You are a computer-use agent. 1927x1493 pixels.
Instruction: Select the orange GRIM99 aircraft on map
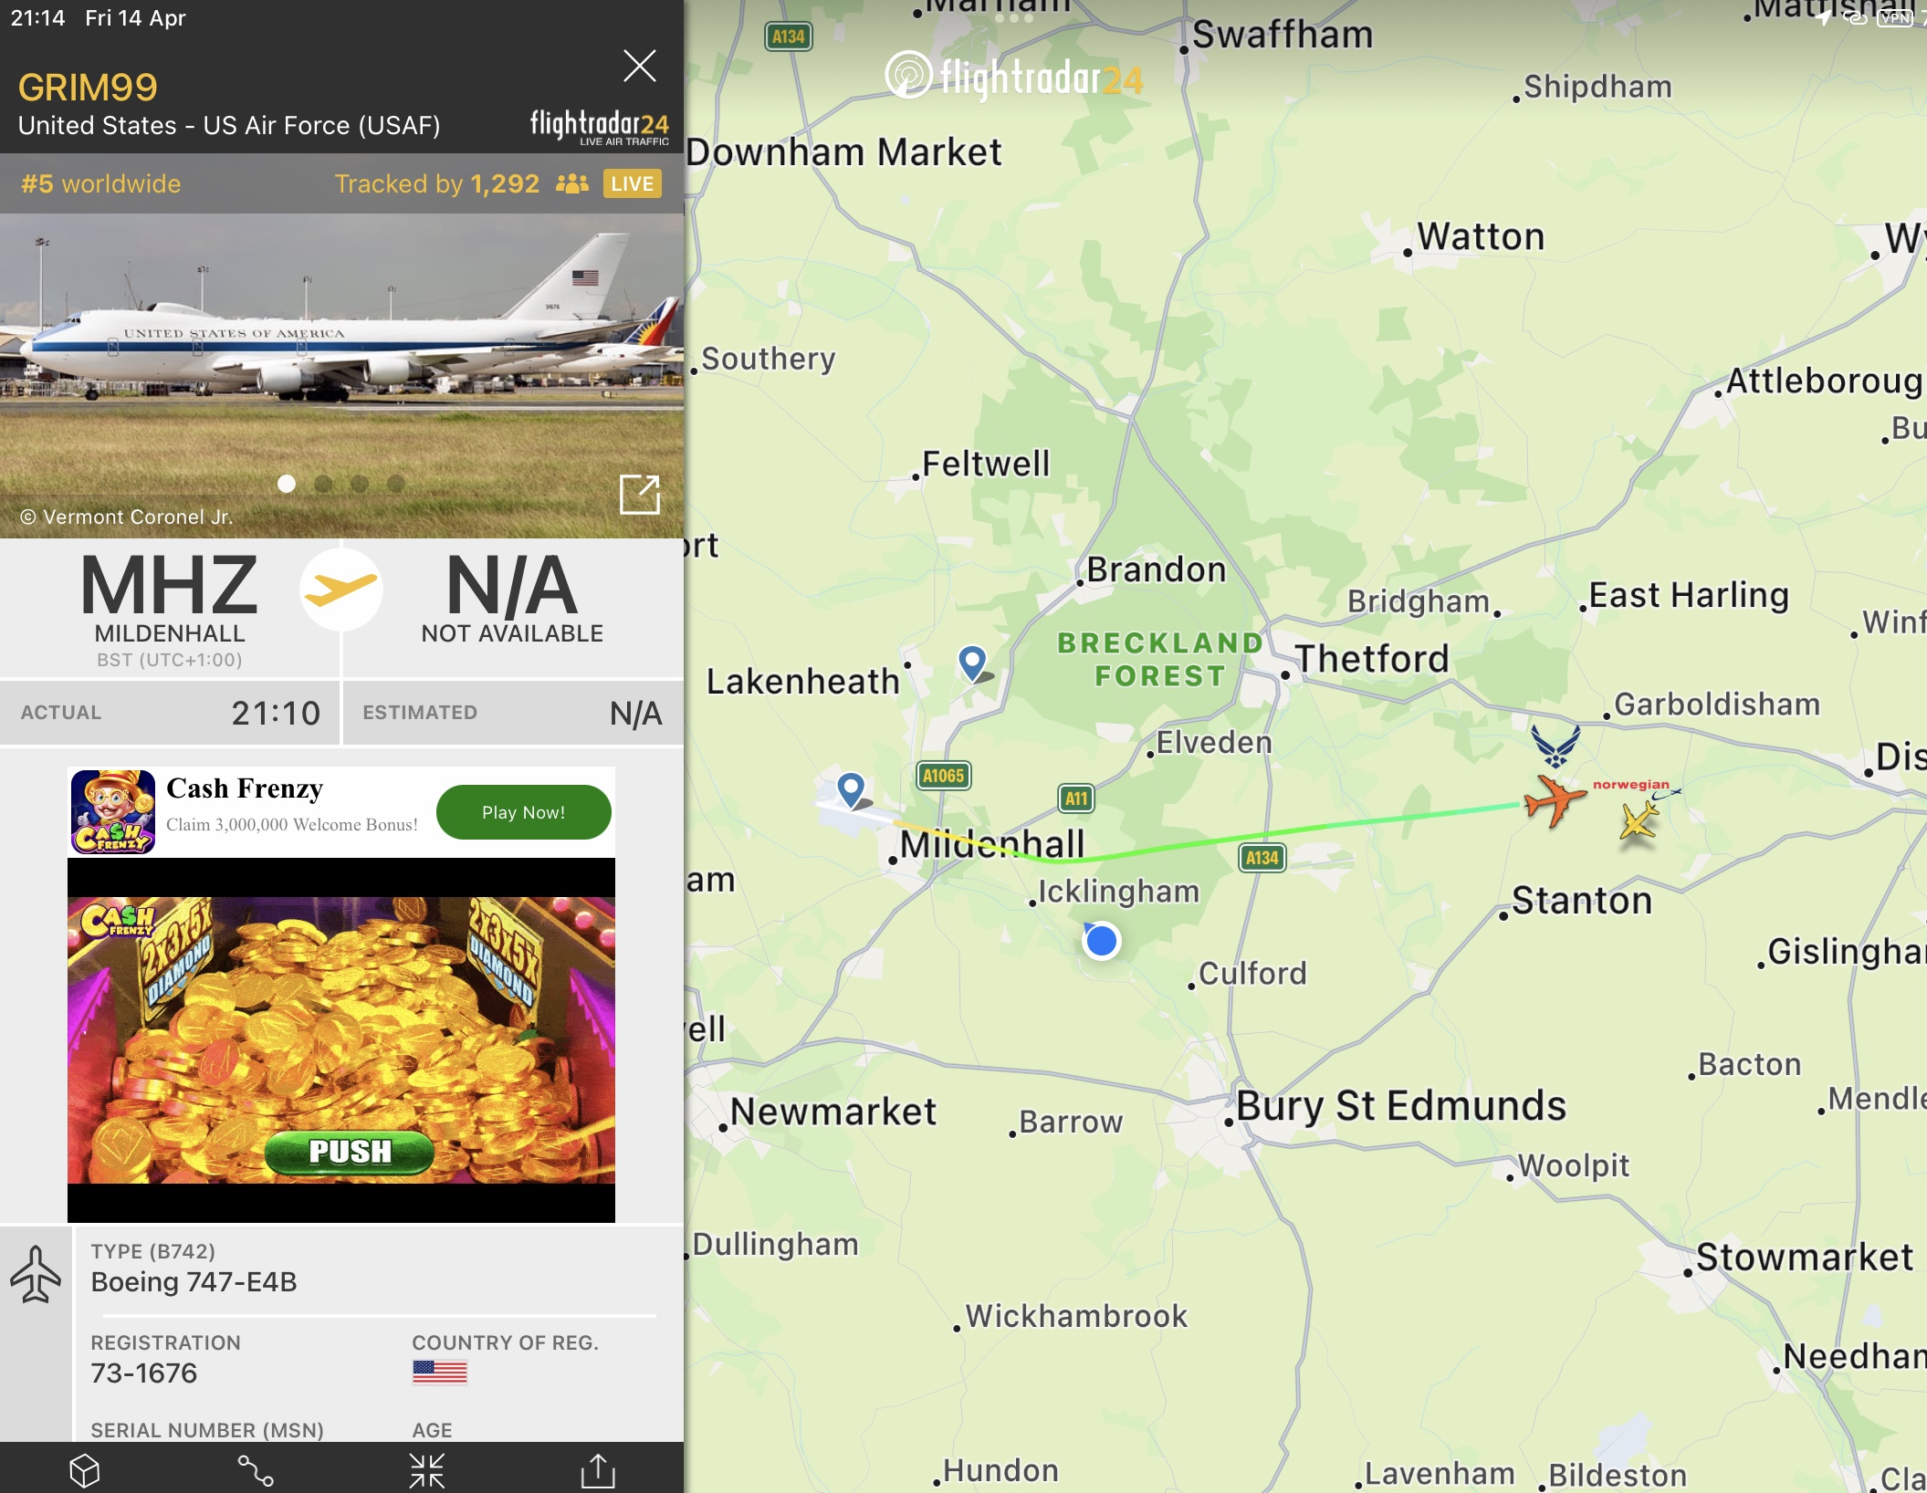pos(1555,799)
